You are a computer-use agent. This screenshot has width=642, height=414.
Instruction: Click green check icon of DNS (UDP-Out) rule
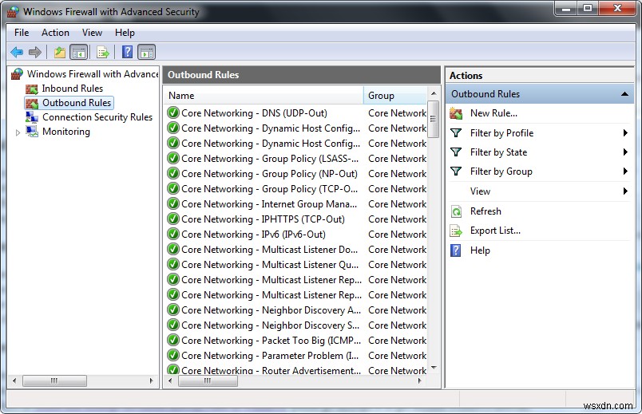173,113
